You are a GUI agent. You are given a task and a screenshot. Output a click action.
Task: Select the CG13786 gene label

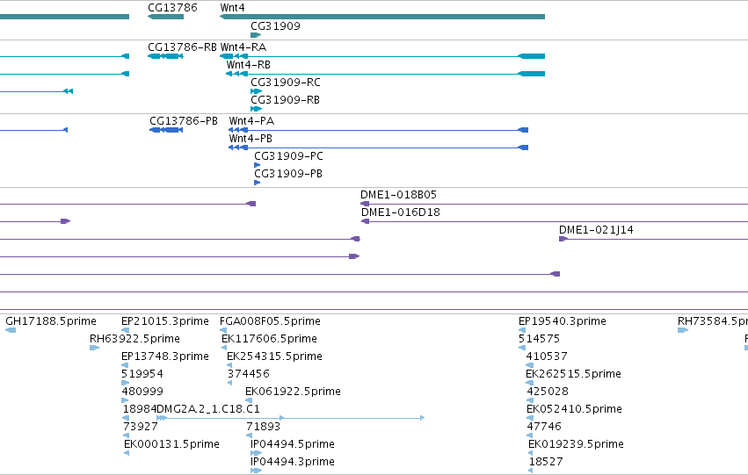tap(172, 8)
